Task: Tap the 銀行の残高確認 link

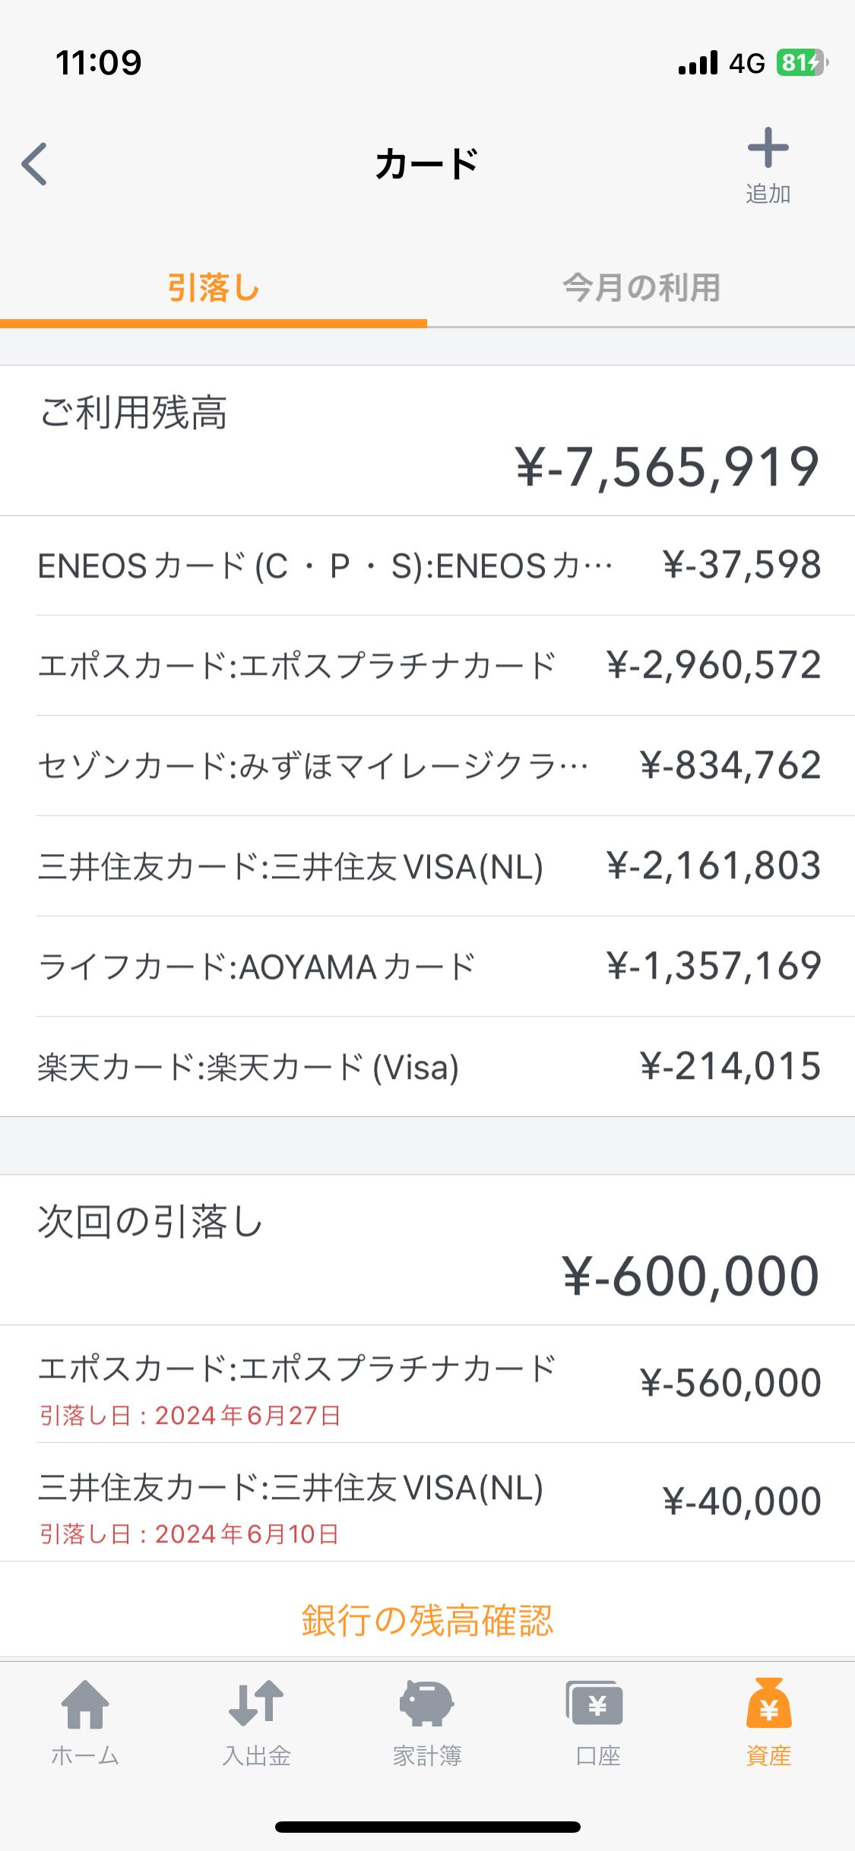Action: pyautogui.click(x=427, y=1620)
